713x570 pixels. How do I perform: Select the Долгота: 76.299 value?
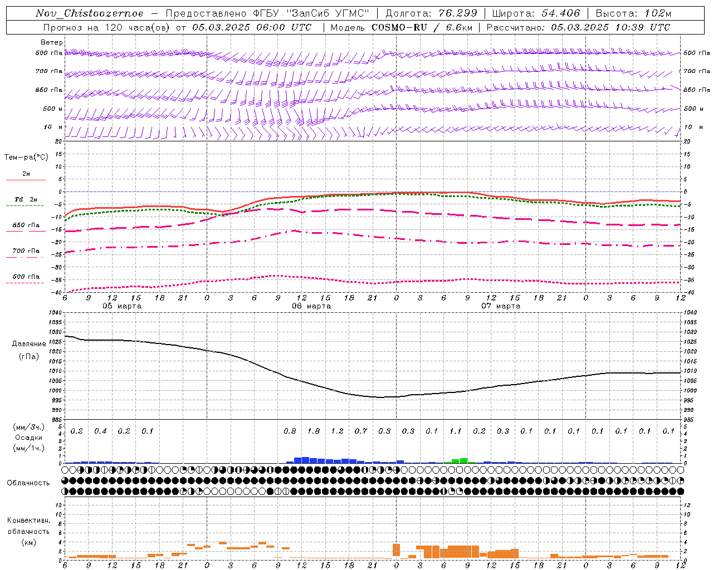(431, 13)
